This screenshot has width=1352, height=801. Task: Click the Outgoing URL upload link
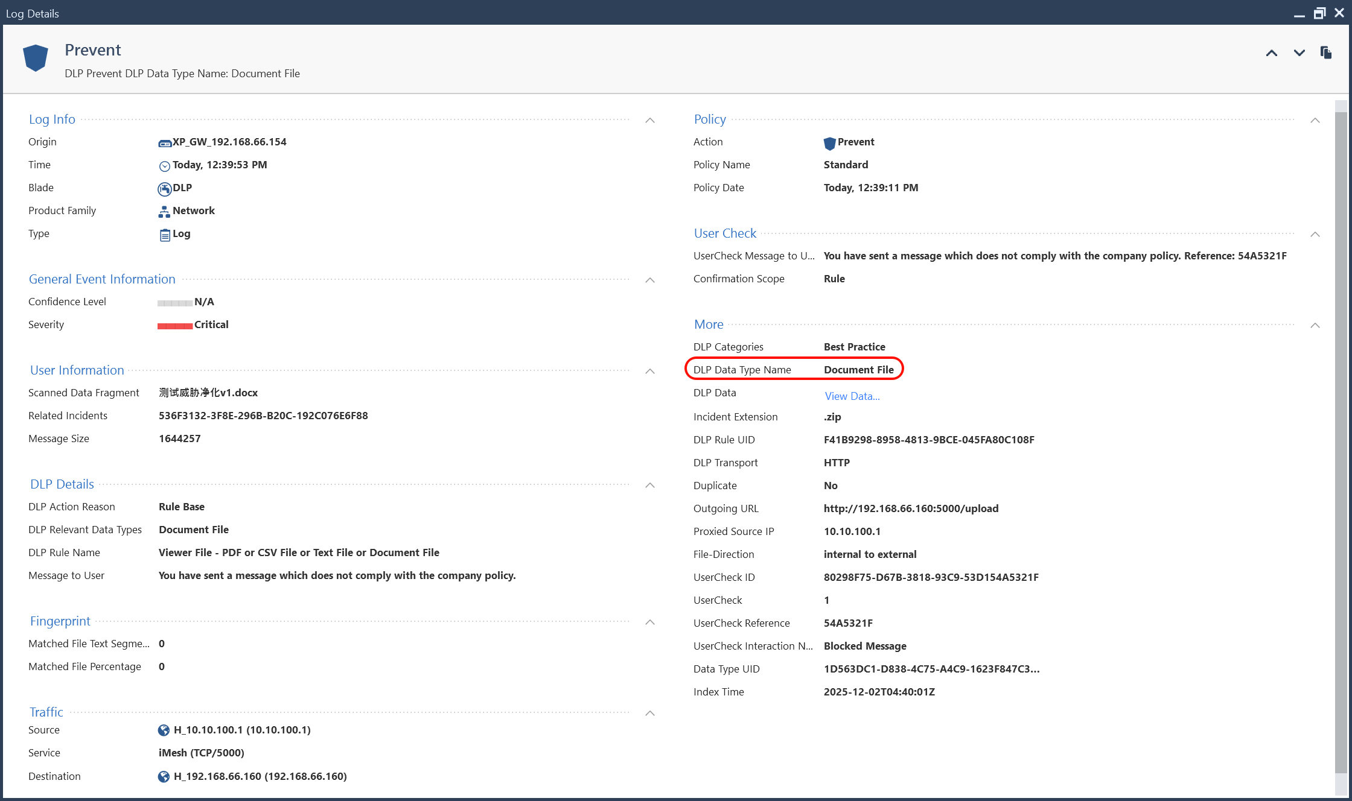911,508
